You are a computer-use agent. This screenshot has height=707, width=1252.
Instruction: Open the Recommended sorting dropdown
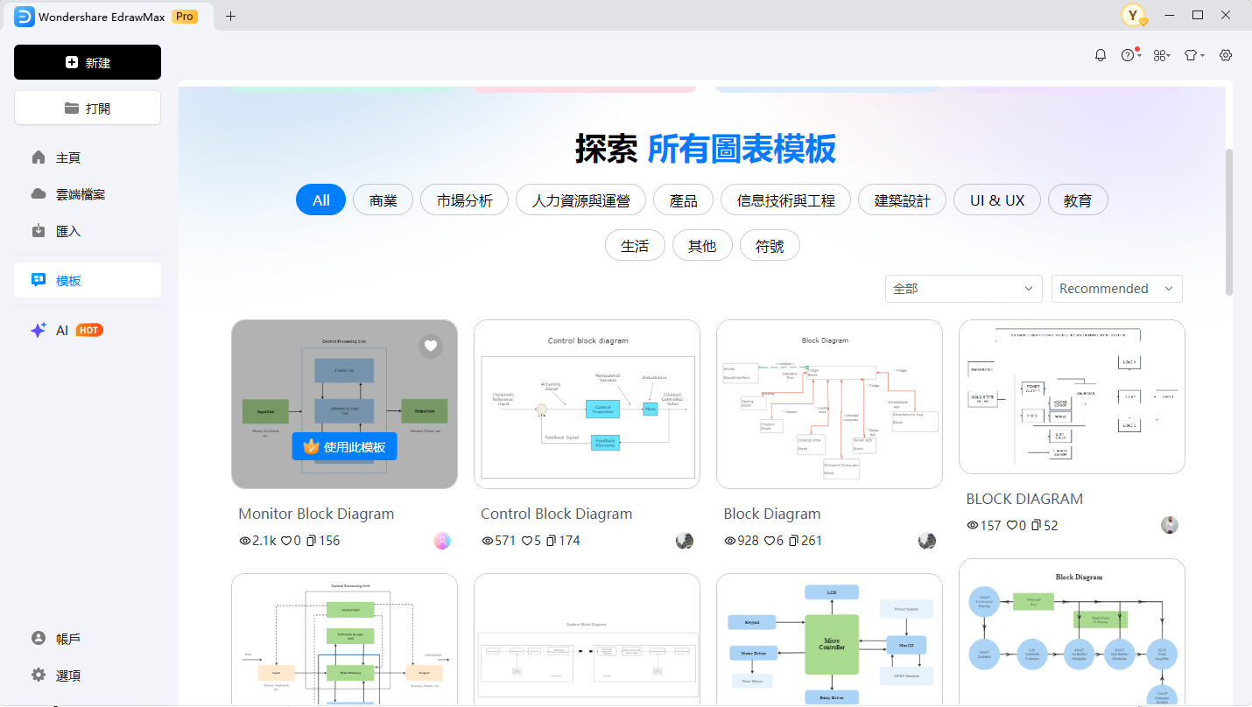point(1116,288)
